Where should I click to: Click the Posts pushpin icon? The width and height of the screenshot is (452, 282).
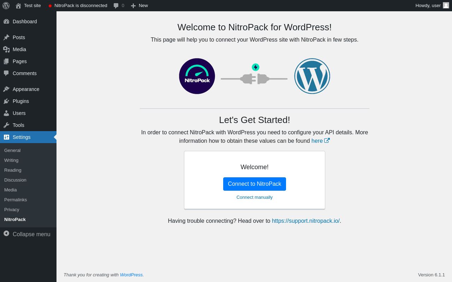point(6,37)
